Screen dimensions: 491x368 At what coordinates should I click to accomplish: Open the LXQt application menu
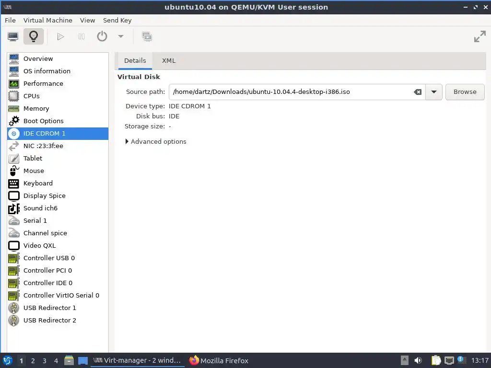pyautogui.click(x=8, y=360)
